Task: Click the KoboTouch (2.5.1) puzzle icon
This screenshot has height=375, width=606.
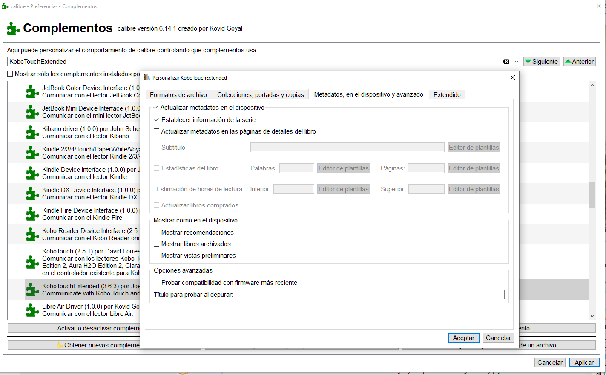Action: [32, 262]
